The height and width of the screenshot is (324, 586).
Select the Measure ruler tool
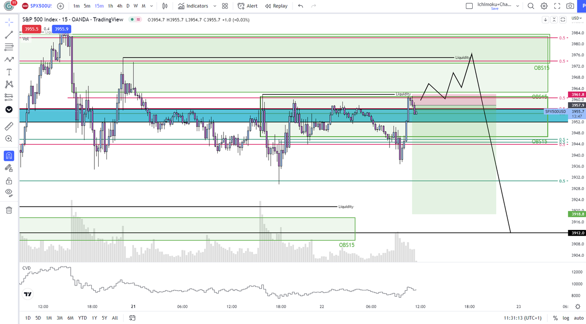[9, 126]
